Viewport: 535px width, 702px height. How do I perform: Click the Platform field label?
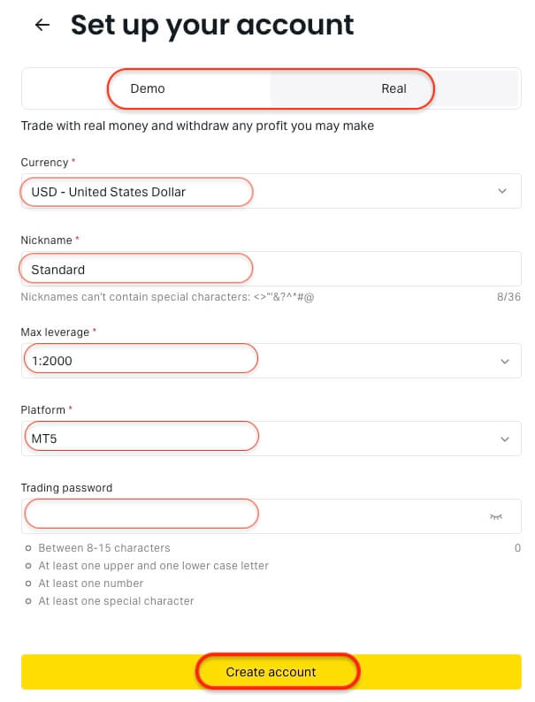43,409
